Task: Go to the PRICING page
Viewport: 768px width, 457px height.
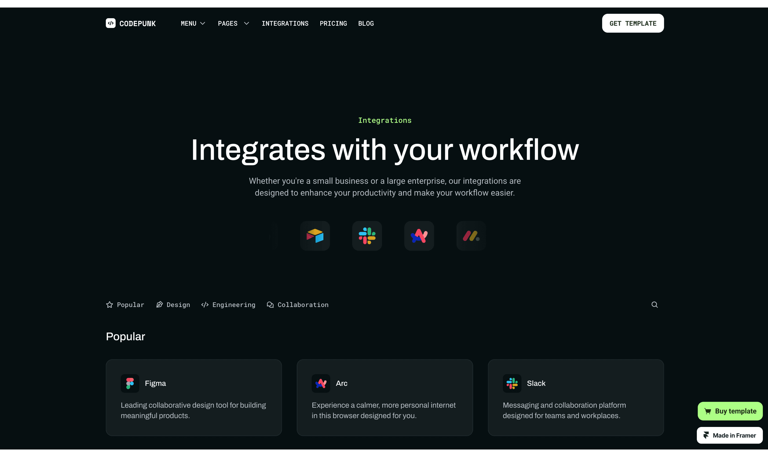Action: [x=333, y=23]
